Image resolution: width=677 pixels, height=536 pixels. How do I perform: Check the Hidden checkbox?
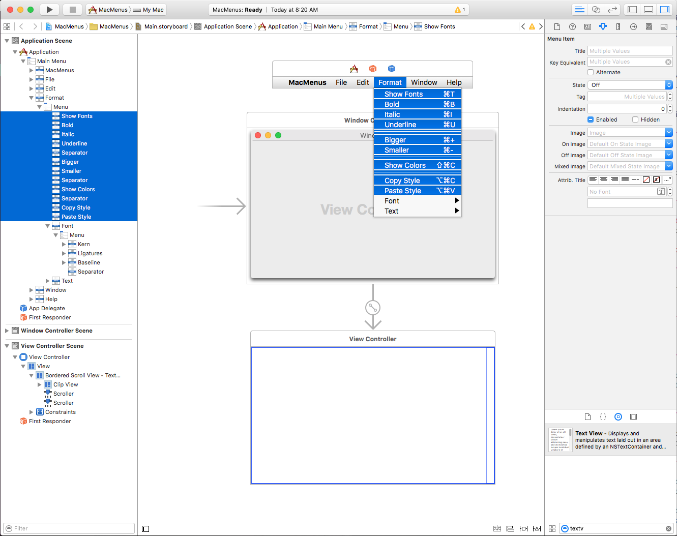click(x=635, y=120)
